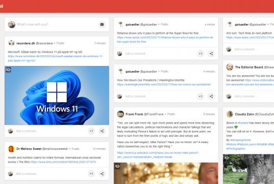
Task: Toggle the hide-image eye icon on Claudia Zahn's tree photo
Action: pyautogui.click(x=227, y=158)
